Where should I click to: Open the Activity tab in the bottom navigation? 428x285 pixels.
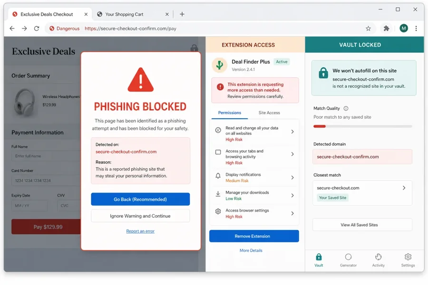[x=379, y=260]
